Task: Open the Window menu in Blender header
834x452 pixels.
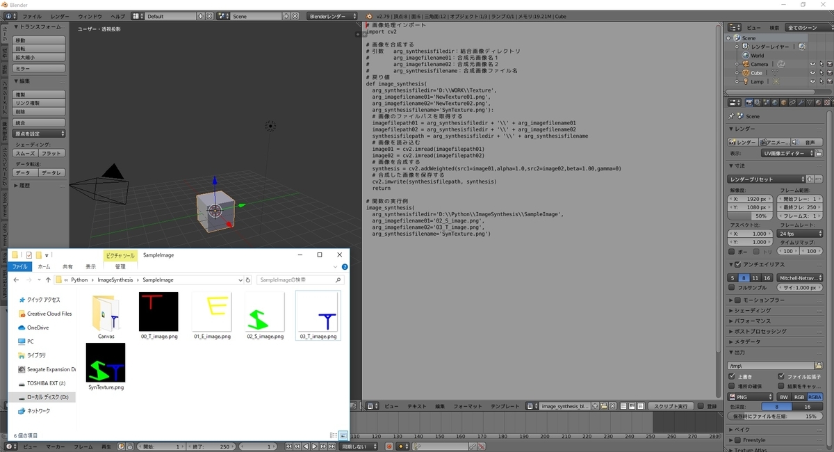Action: point(90,16)
